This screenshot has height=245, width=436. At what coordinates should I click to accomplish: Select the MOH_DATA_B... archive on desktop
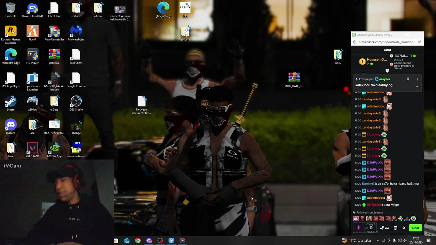(x=294, y=80)
